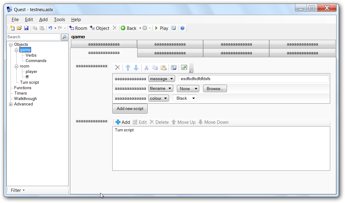Open Quest Help via the question mark icon

(182, 28)
